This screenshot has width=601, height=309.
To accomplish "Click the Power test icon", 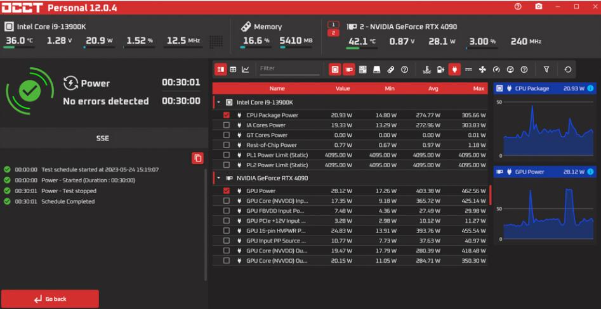I will click(x=71, y=83).
